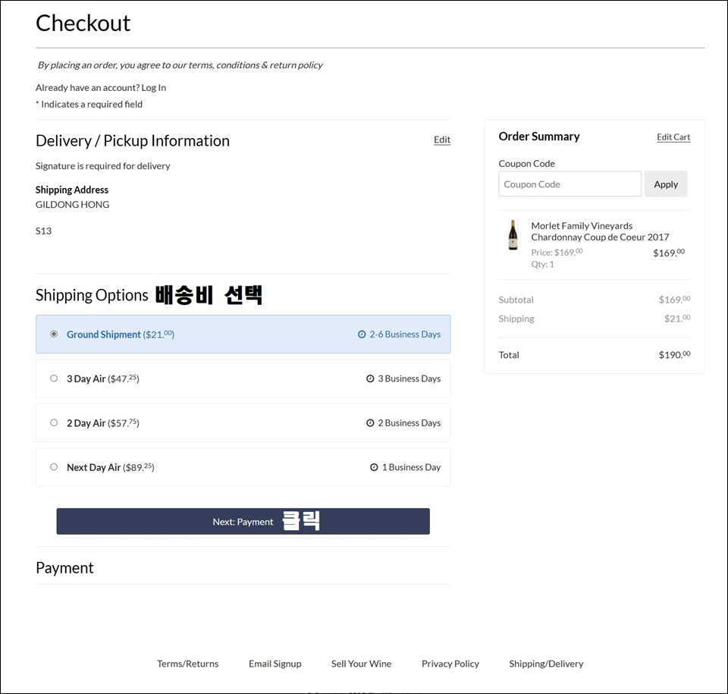
Task: Click the clock icon beside 1 Business Day
Action: 374,467
